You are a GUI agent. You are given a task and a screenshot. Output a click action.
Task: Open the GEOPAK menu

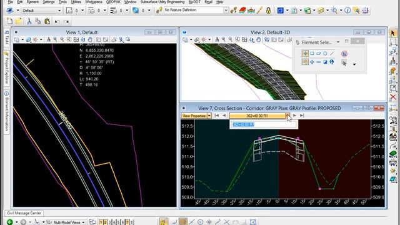113,2
